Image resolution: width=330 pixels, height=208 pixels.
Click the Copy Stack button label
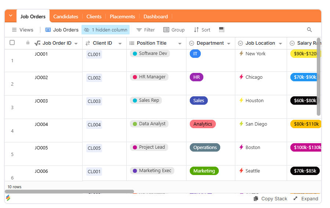point(274,198)
